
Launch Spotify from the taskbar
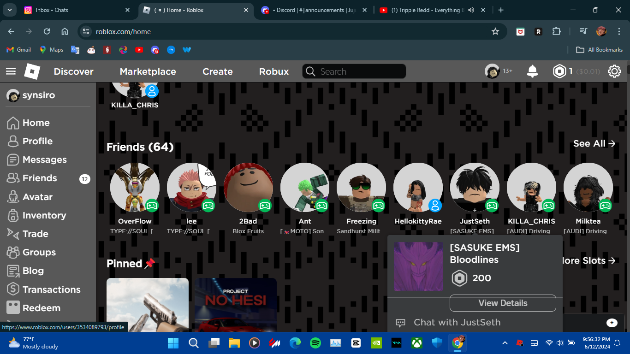pos(315,343)
